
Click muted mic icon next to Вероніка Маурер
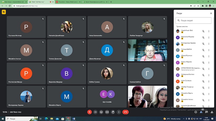click(x=203, y=37)
